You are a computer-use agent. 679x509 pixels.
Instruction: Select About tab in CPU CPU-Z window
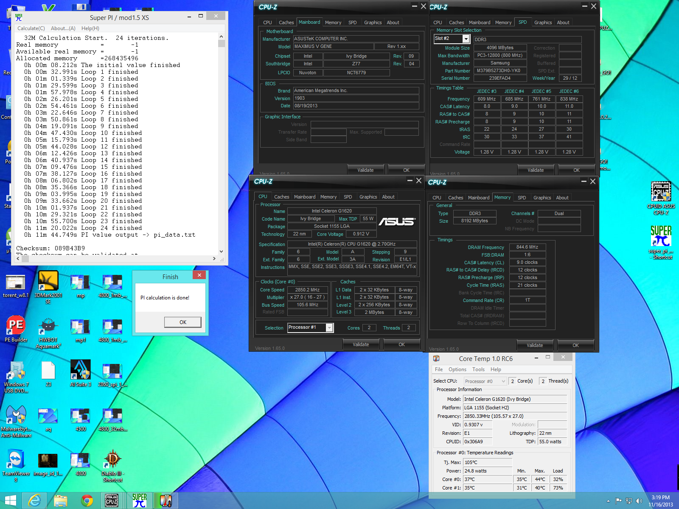[388, 197]
